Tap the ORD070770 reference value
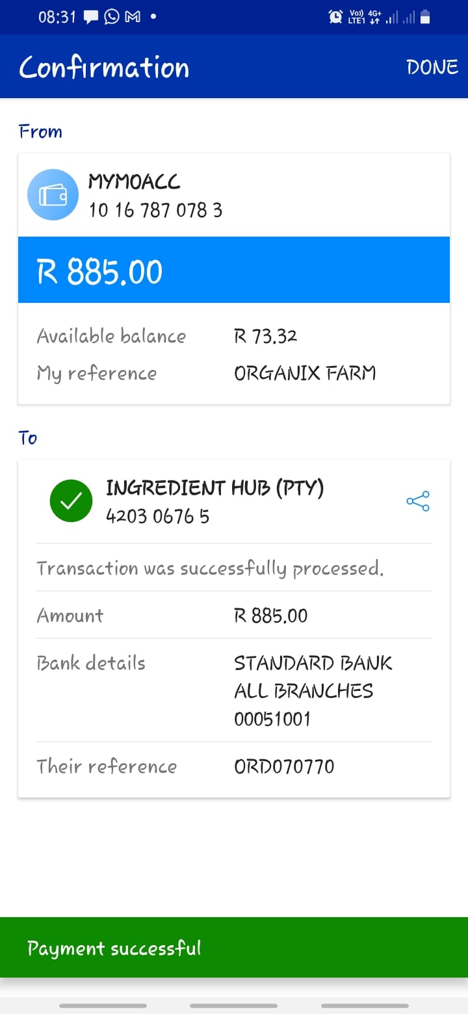 pos(284,766)
